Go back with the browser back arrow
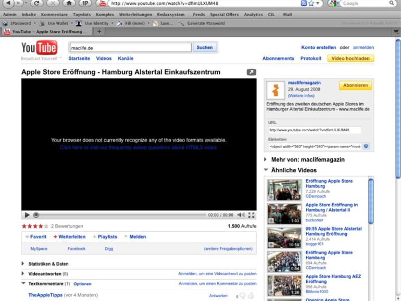This screenshot has height=301, width=401. pos(8,3)
